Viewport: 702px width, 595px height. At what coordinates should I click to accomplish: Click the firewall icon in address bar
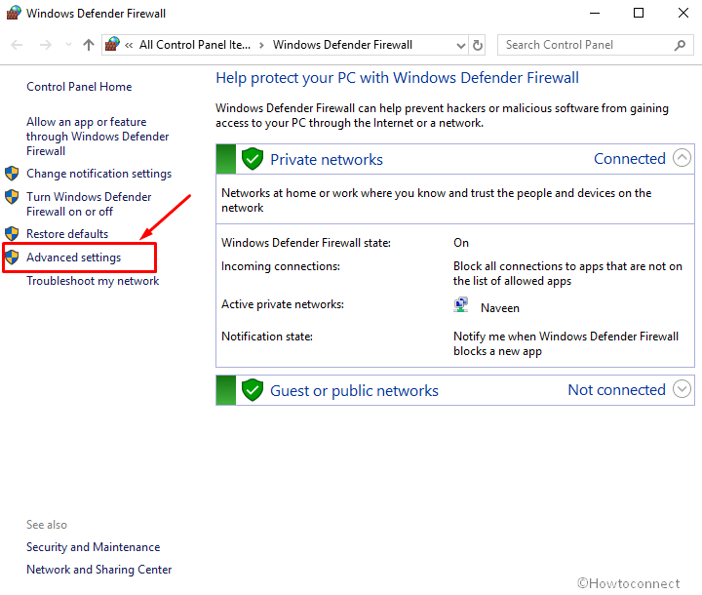(x=112, y=44)
